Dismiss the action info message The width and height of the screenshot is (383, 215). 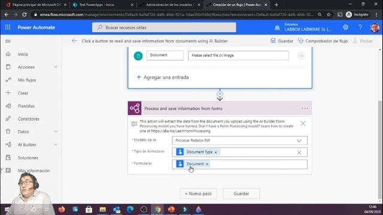pos(303,124)
